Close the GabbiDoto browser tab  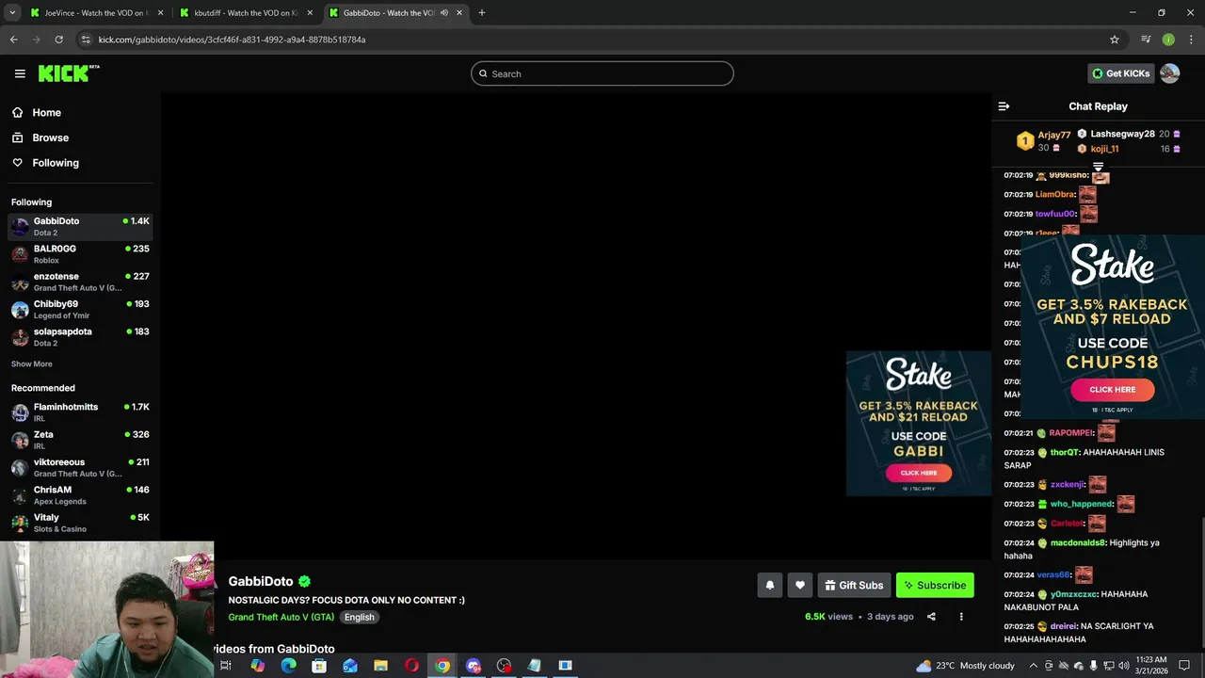[459, 13]
